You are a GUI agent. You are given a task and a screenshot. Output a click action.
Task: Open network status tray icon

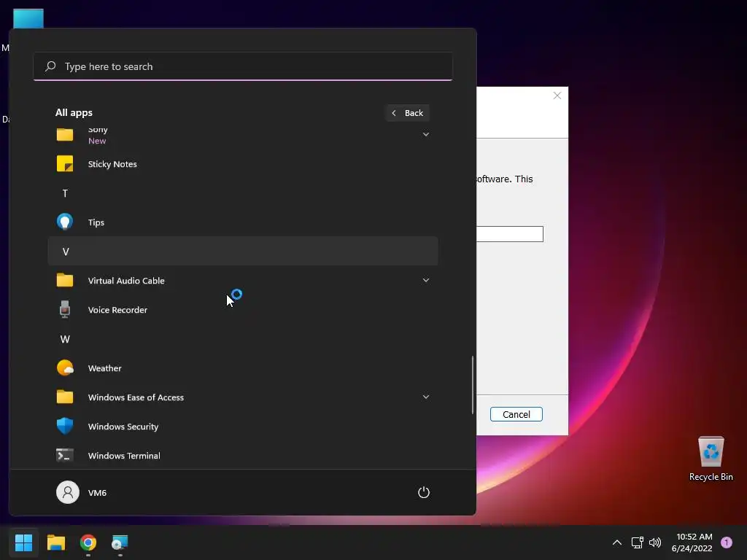(637, 542)
